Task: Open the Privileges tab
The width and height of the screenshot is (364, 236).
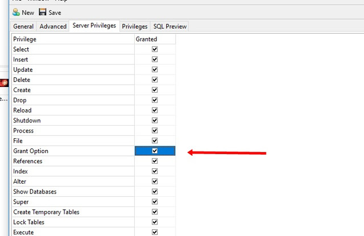Action: coord(135,27)
